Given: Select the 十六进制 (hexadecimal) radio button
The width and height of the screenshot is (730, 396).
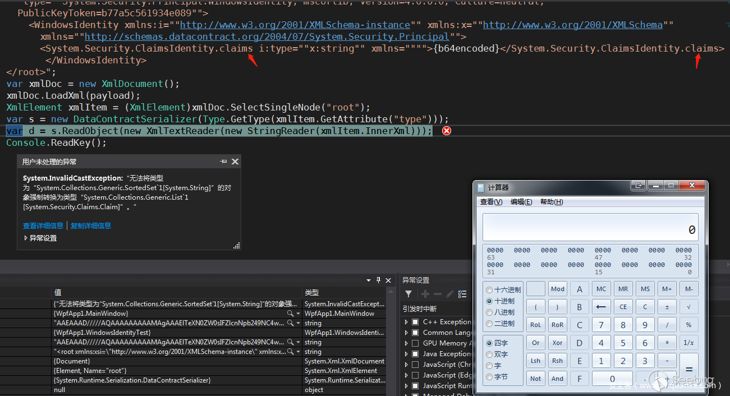Looking at the screenshot, I should 490,290.
